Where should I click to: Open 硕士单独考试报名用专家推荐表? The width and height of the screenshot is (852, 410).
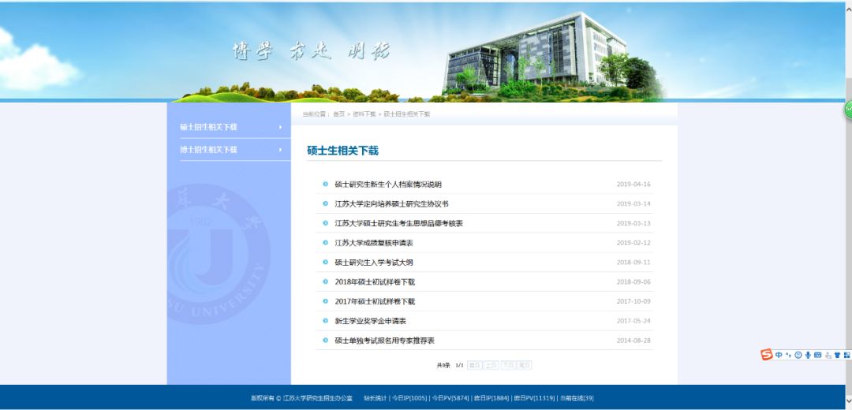tap(385, 341)
